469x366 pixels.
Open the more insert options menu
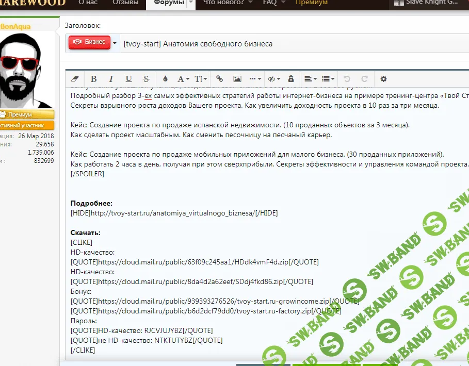coord(255,79)
